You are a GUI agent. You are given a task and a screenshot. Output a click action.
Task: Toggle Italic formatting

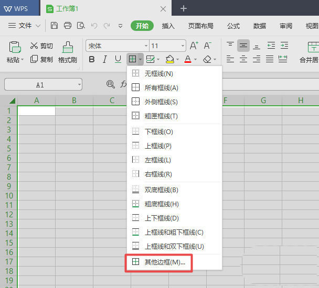[x=105, y=59]
